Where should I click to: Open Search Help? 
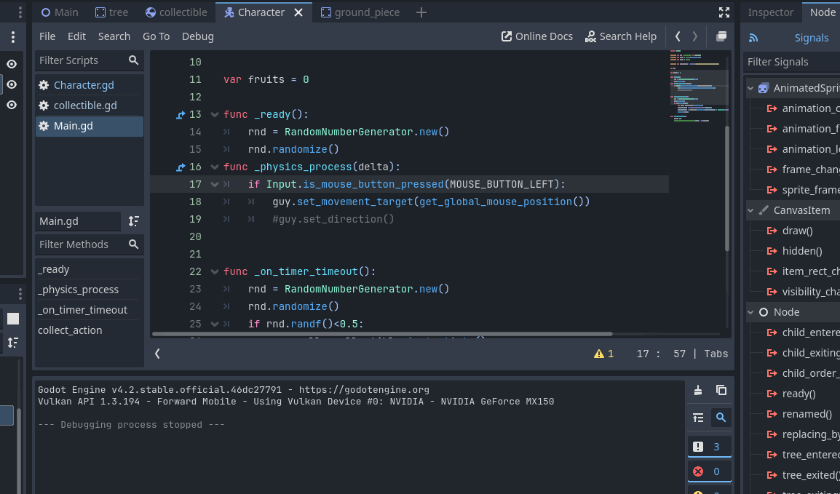tap(621, 36)
